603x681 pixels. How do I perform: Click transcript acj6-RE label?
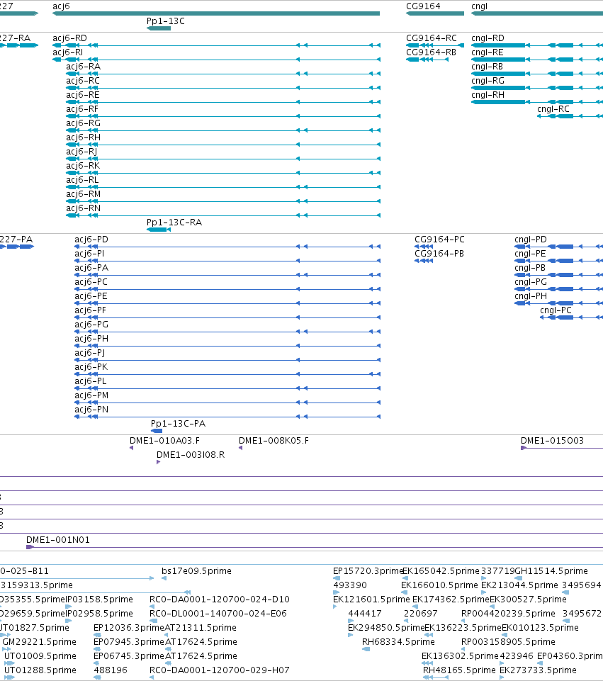[x=82, y=95]
